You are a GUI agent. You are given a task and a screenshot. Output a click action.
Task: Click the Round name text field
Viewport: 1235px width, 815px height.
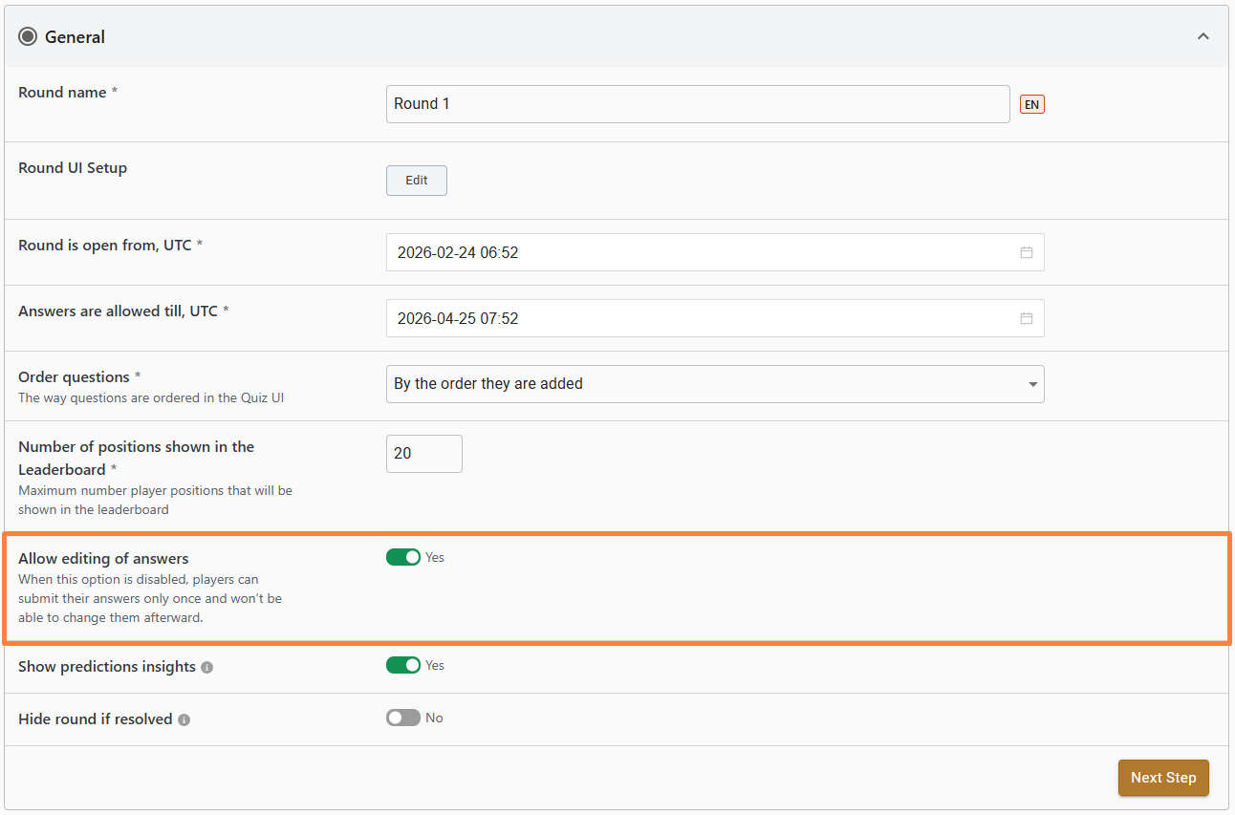coord(697,104)
